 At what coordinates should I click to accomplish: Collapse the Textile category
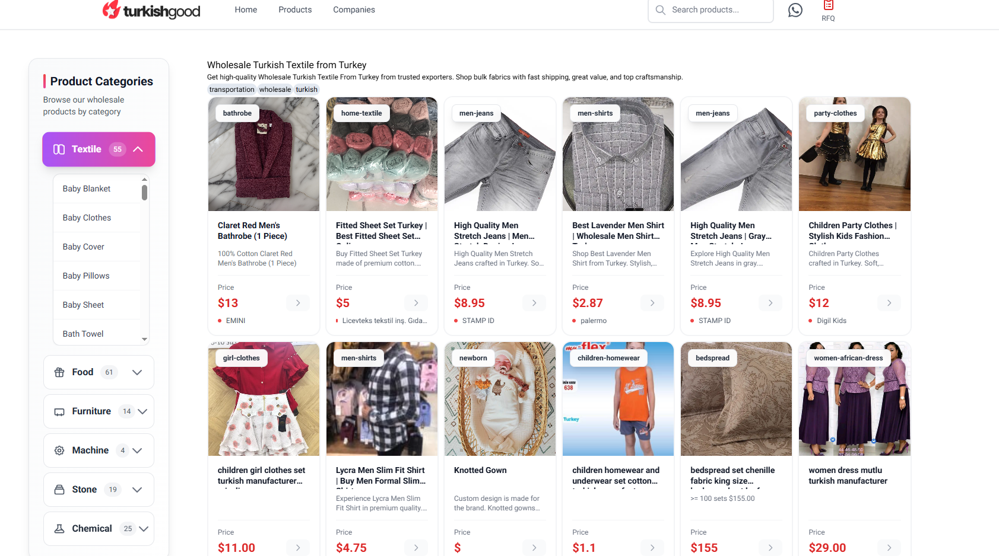(138, 149)
